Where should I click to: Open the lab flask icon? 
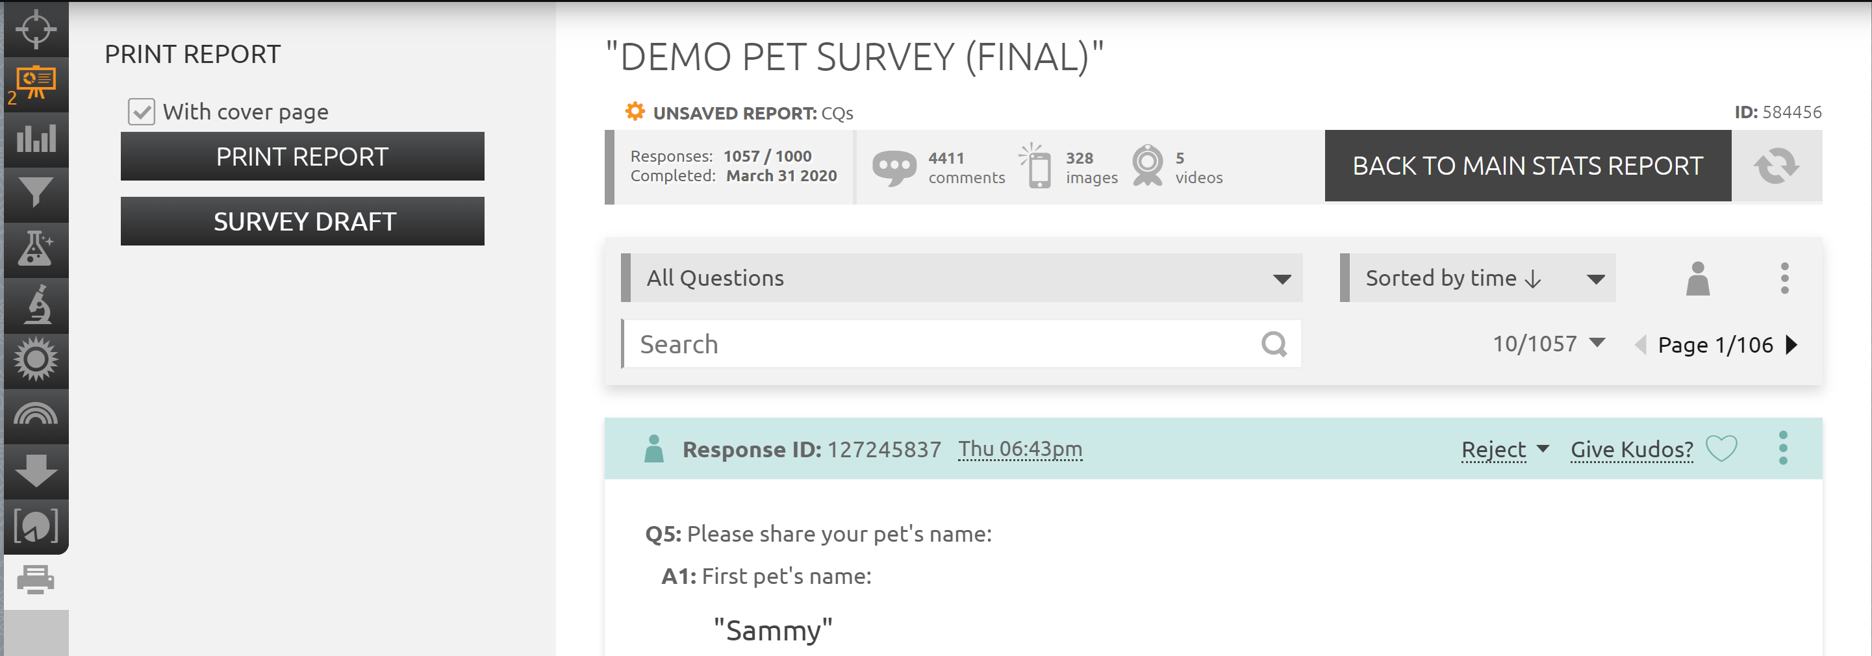(x=36, y=249)
